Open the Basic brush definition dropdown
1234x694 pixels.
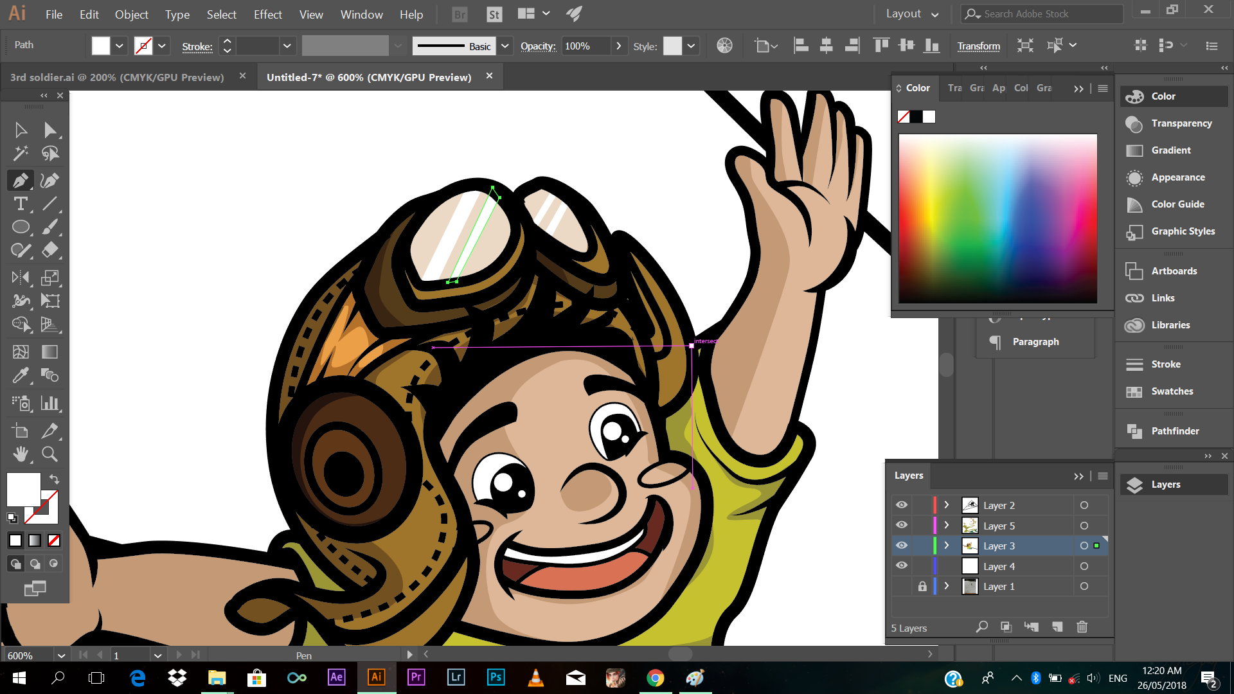[505, 46]
